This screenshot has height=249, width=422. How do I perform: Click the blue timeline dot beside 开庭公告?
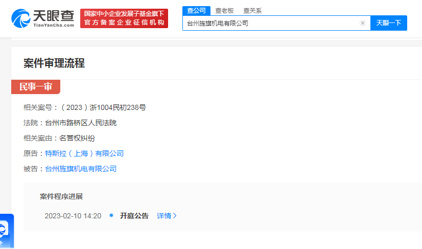(x=111, y=215)
